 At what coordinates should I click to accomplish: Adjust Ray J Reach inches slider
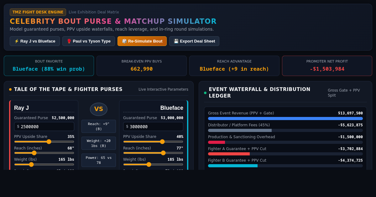(x=44, y=153)
